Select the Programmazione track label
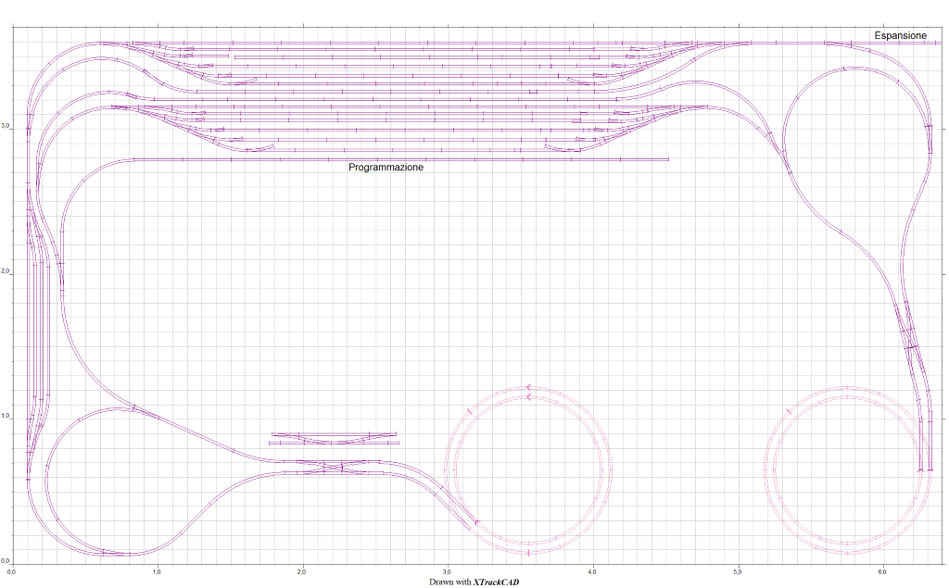This screenshot has height=588, width=949. pyautogui.click(x=386, y=168)
